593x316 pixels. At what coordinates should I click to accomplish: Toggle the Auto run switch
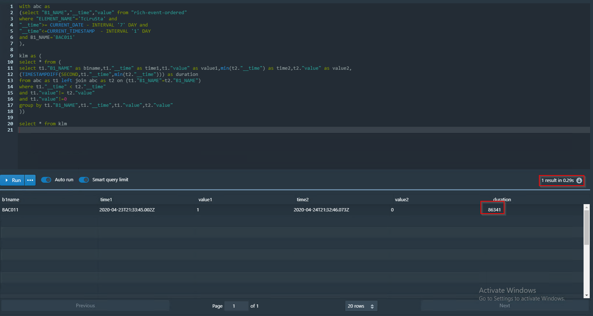(46, 180)
